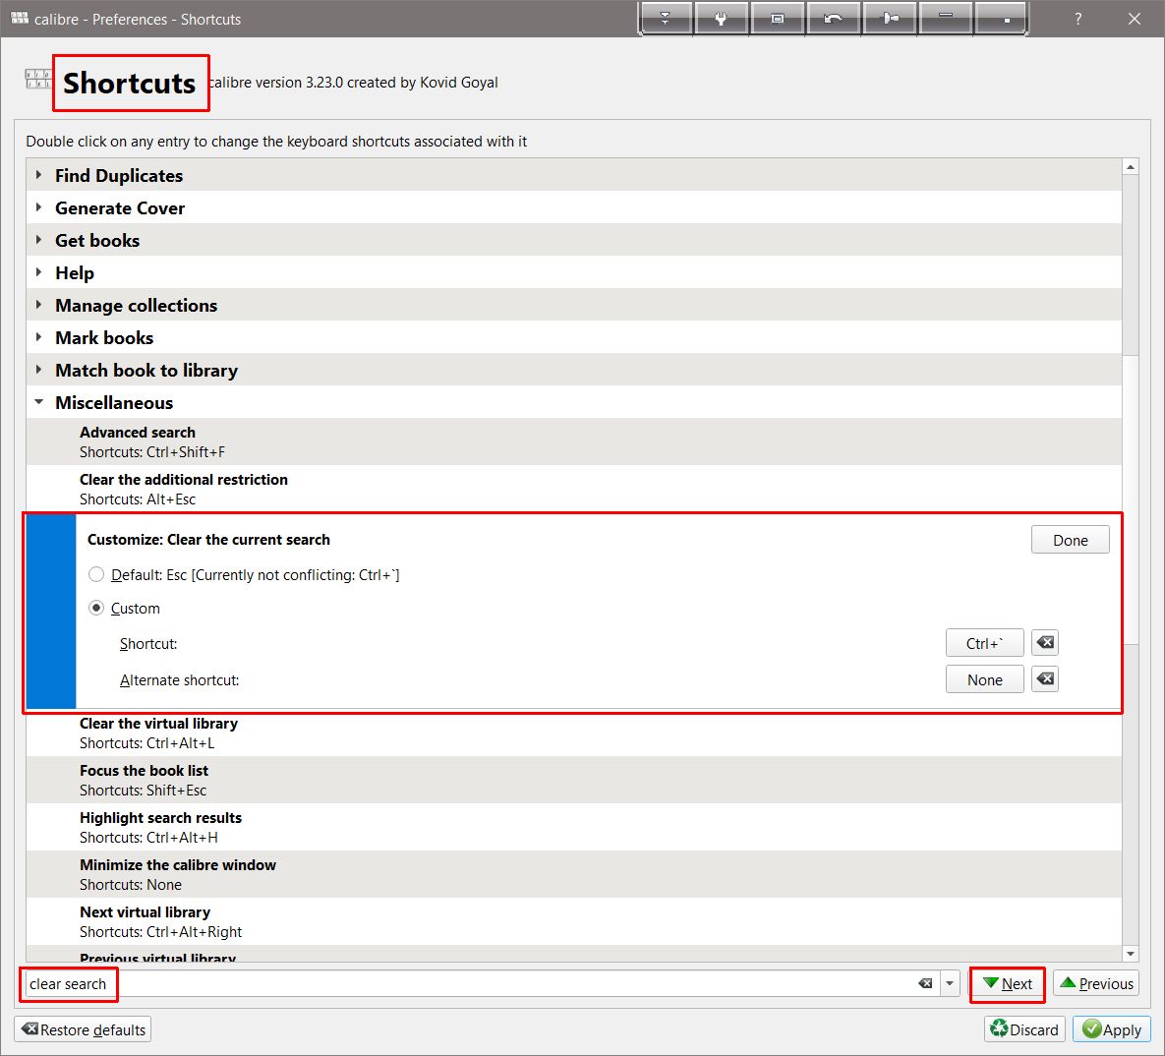This screenshot has height=1056, width=1165.
Task: Click the Shortcuts: Ctrl+Alt+Right text
Action: (x=160, y=932)
